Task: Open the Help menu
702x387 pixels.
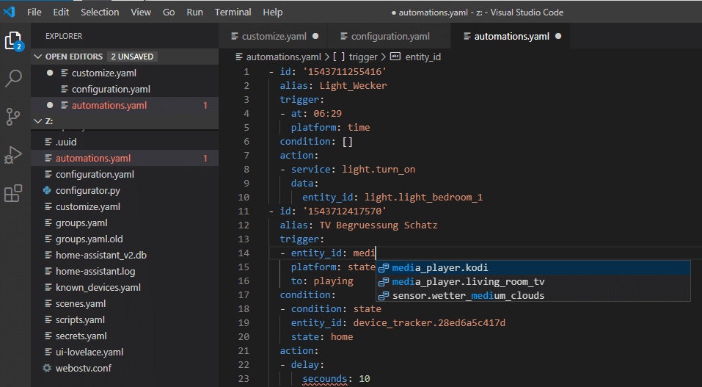Action: pos(273,12)
